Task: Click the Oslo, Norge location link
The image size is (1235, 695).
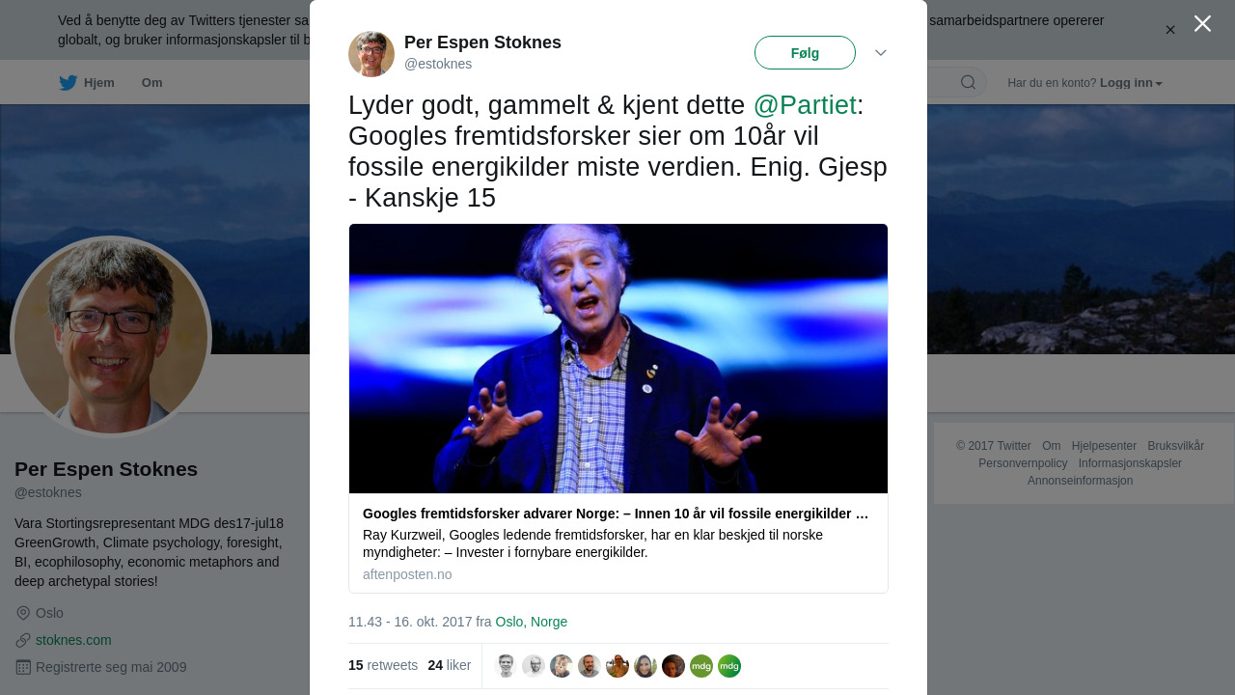Action: [532, 622]
